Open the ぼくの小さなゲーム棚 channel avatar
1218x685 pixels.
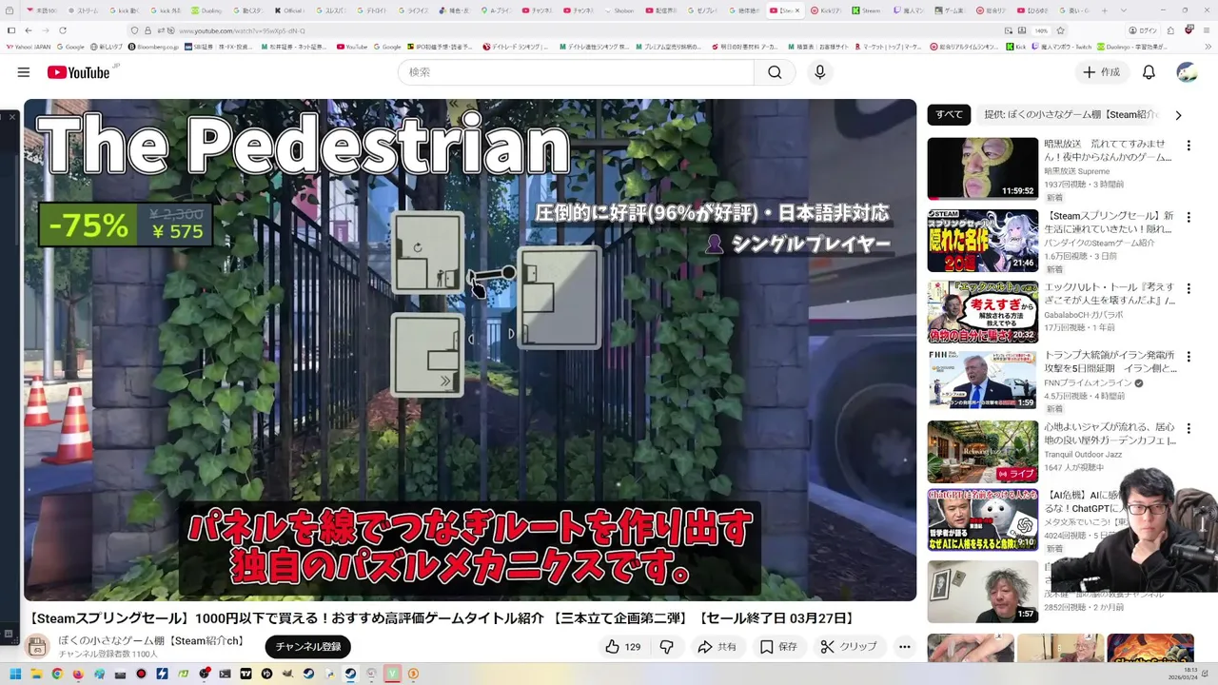point(37,647)
